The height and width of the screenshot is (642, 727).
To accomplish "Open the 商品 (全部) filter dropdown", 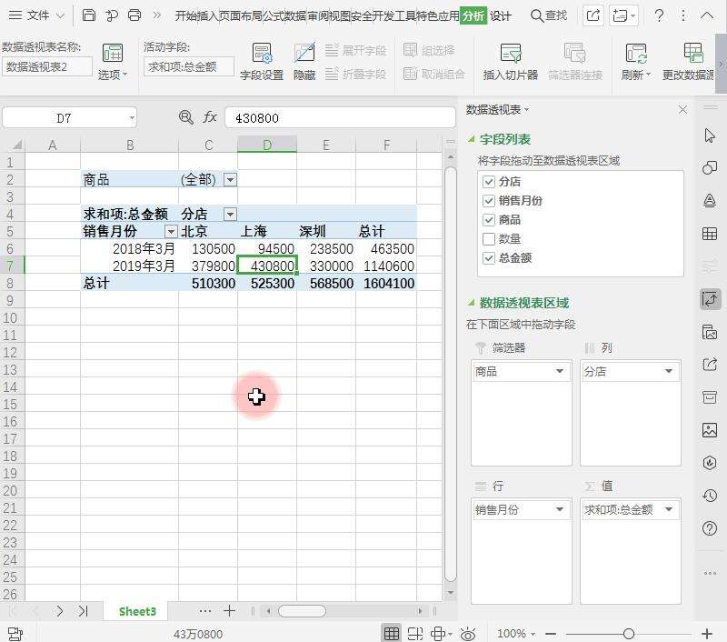I will pos(230,179).
